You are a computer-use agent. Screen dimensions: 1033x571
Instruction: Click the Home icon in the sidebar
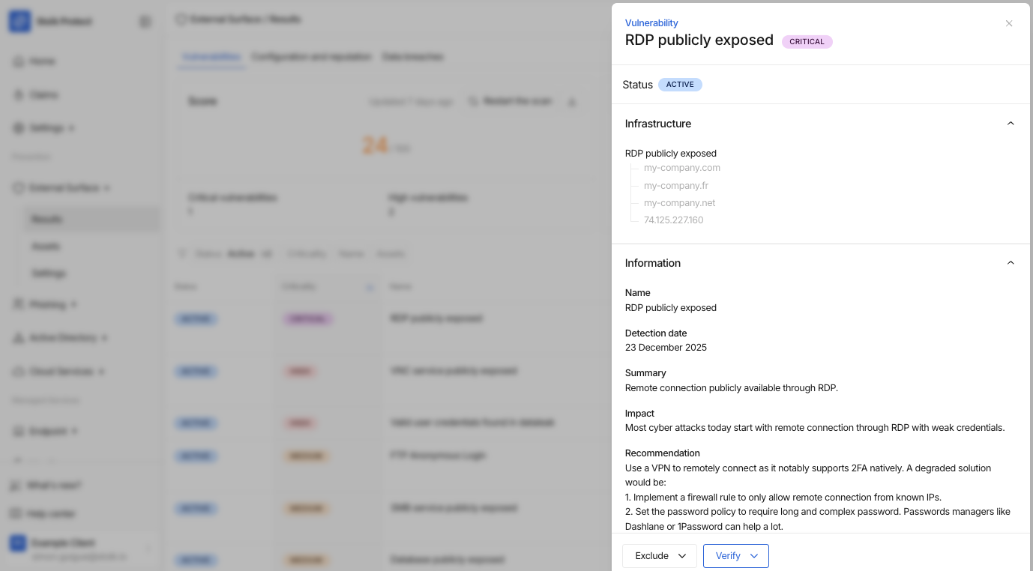pyautogui.click(x=18, y=61)
